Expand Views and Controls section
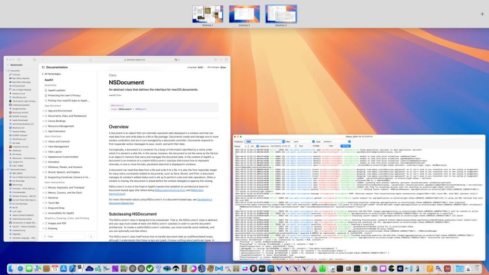The height and width of the screenshot is (275, 489). click(43, 141)
